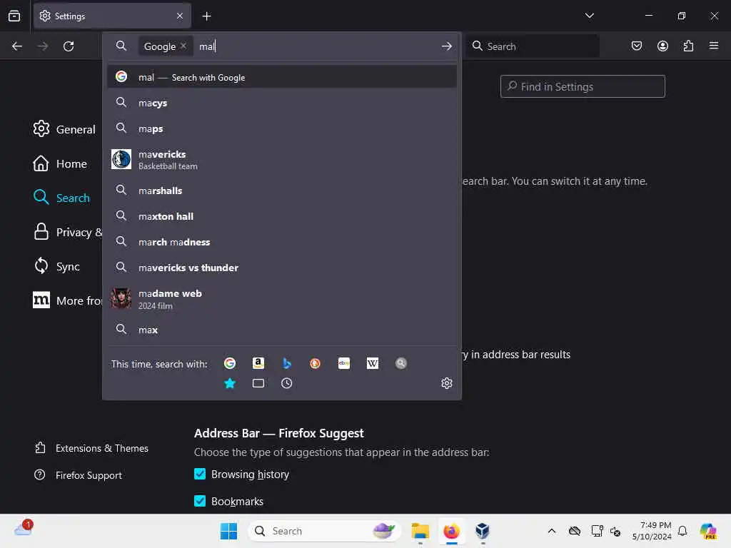Select the mavericks vs thunder suggestion
The height and width of the screenshot is (548, 731).
pyautogui.click(x=282, y=268)
